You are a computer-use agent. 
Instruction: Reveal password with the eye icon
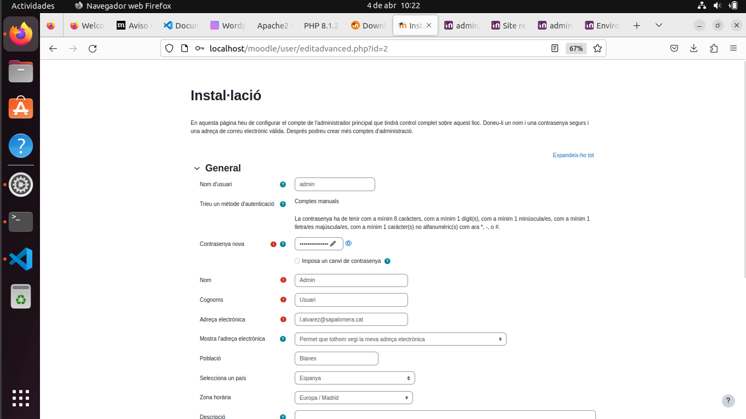(x=348, y=243)
